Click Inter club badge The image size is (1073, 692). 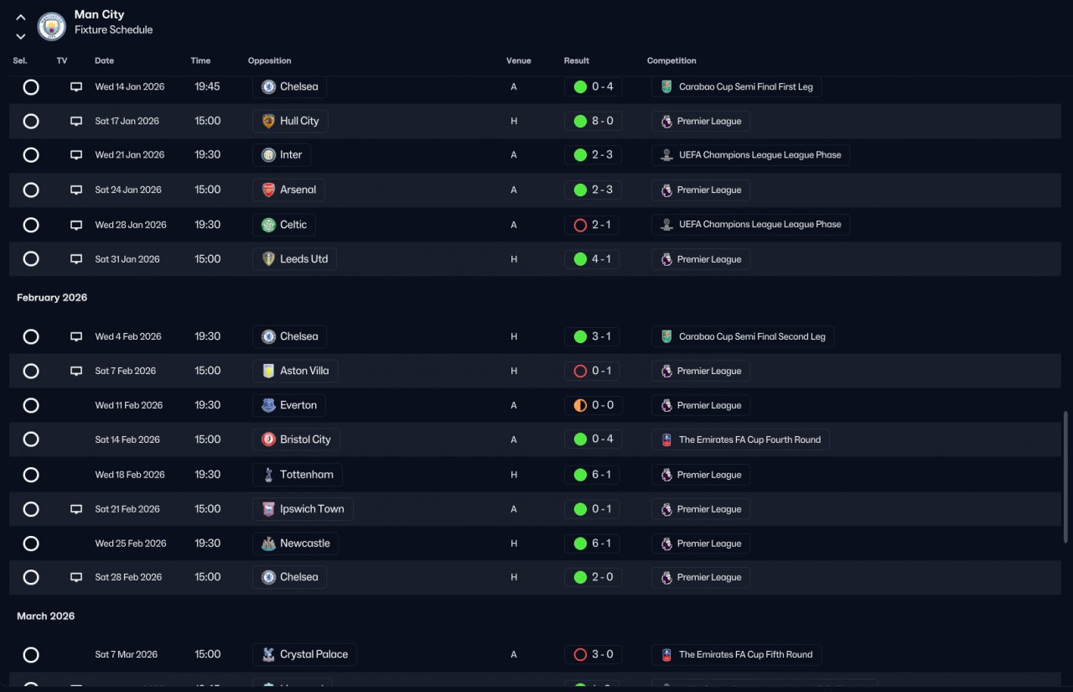pyautogui.click(x=268, y=155)
